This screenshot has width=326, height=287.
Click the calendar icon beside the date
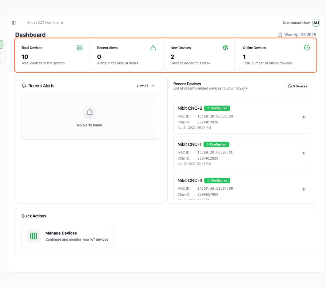[280, 35]
